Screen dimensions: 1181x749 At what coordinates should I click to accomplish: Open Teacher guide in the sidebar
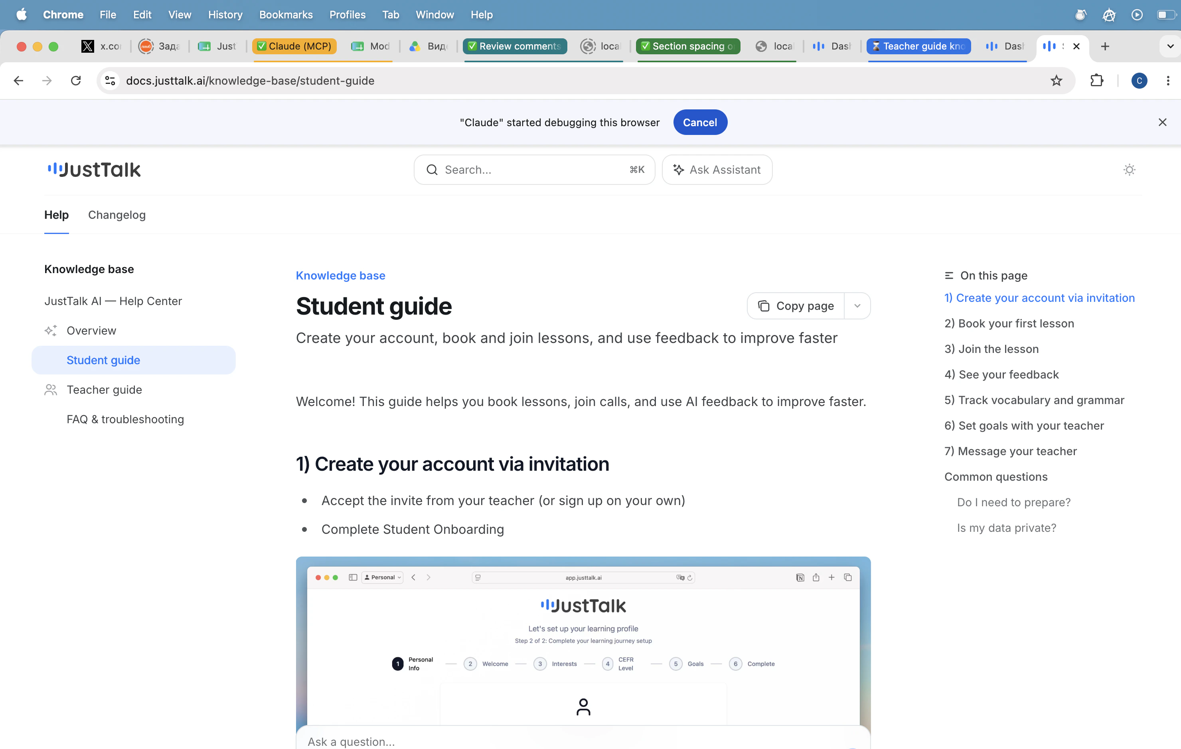[133, 390]
